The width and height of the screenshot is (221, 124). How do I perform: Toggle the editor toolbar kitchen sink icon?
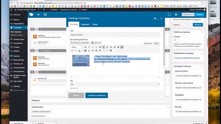(122, 47)
